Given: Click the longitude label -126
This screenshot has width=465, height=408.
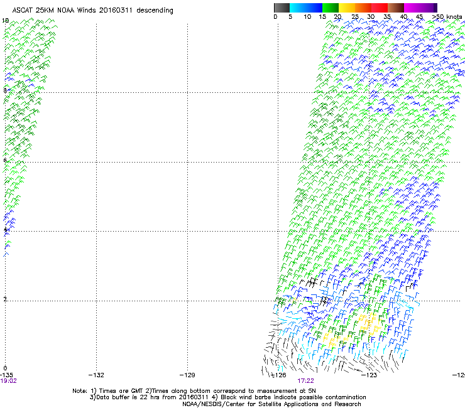Looking at the screenshot, I should 278,375.
